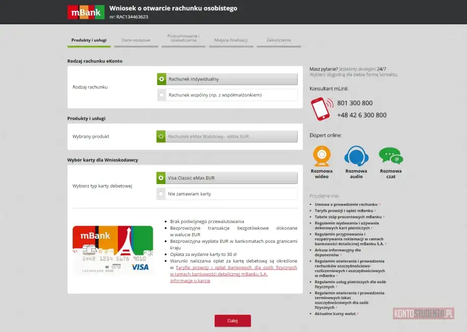Click the informacje o karcie link
467x332 pixels.
coord(191,280)
